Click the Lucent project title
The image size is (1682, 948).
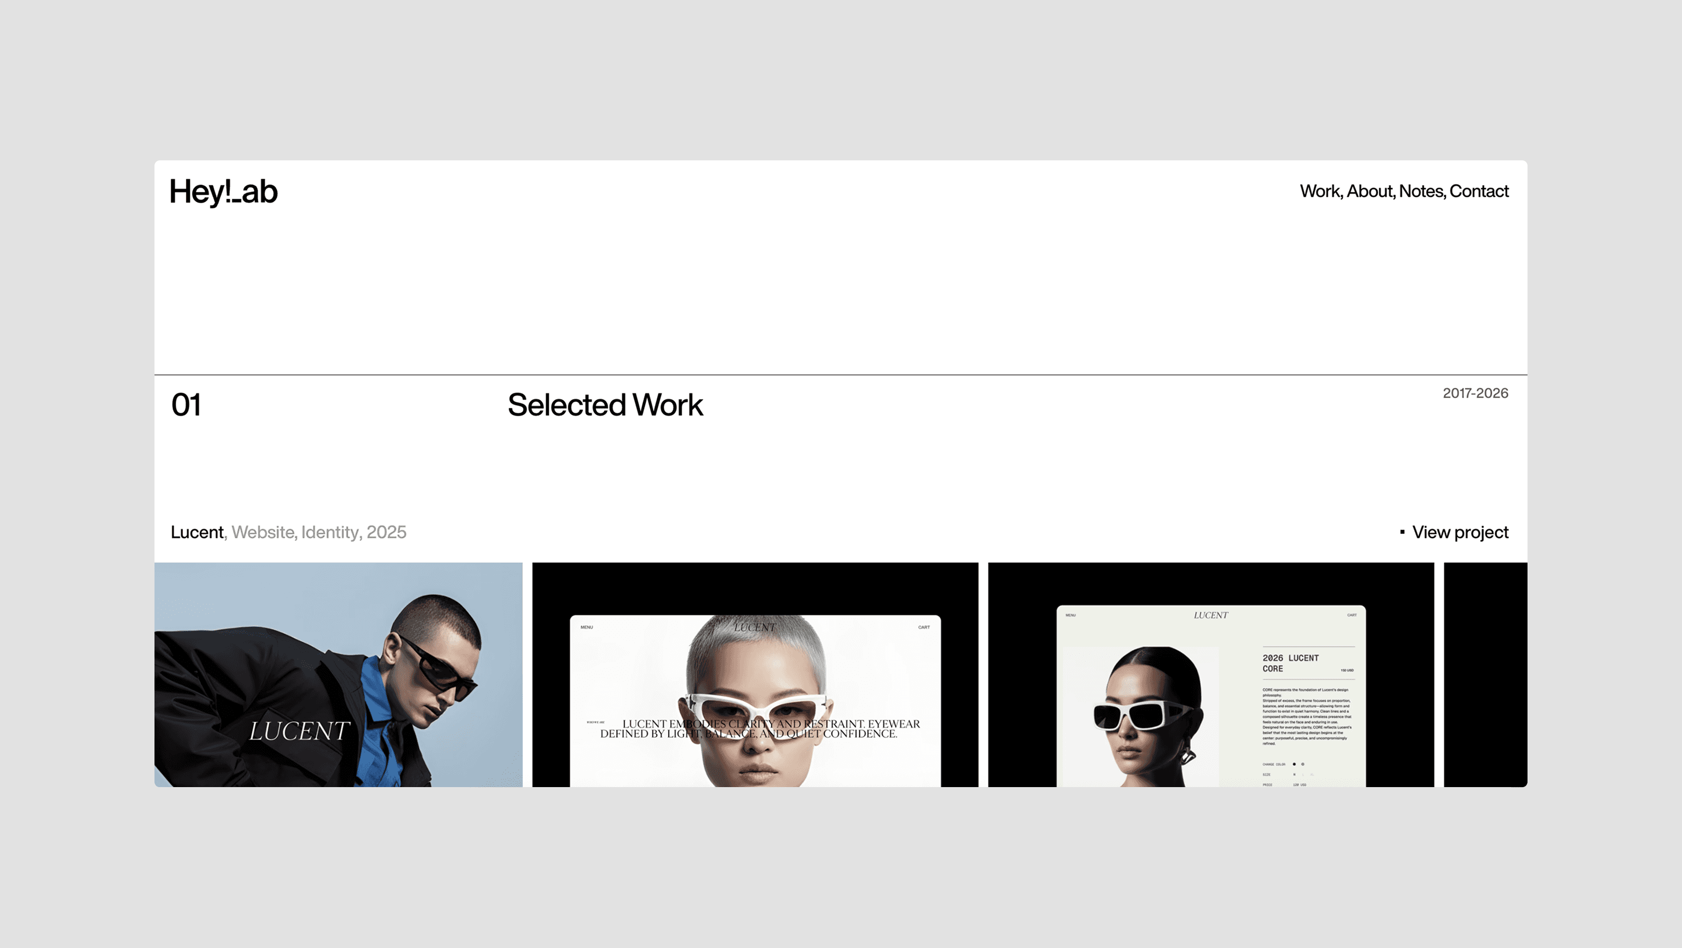tap(196, 532)
